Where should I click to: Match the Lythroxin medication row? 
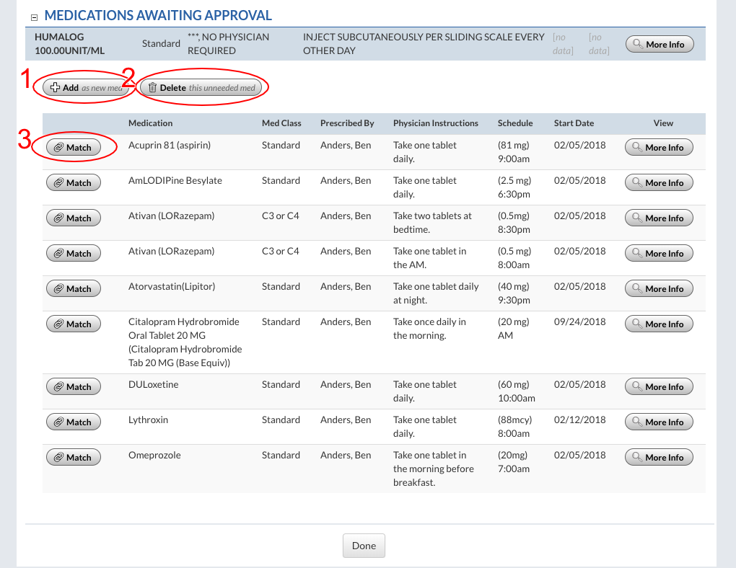73,422
